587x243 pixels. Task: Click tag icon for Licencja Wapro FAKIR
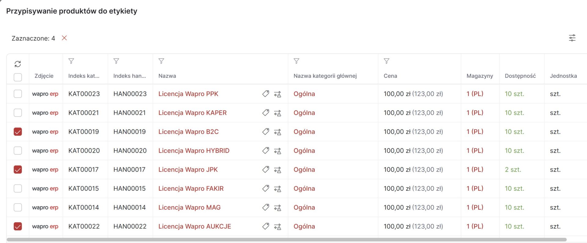(266, 188)
